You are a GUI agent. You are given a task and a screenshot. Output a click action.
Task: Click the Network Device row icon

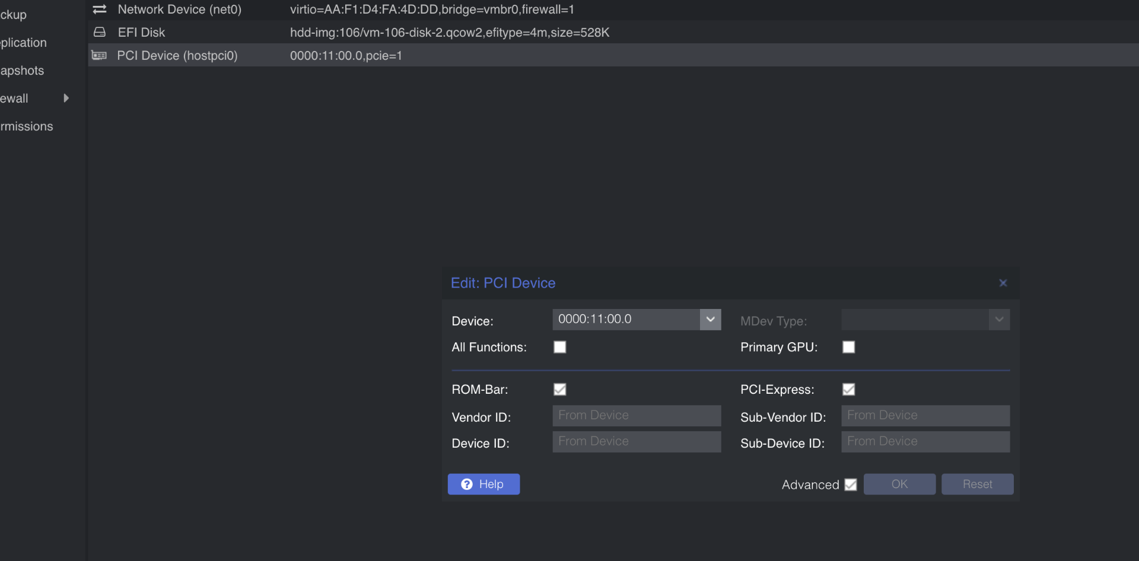point(100,9)
